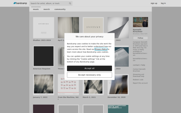Click the contact / help heading
181x113 pixels.
click(x=139, y=65)
